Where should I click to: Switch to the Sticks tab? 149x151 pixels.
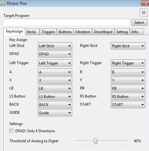tap(32, 32)
